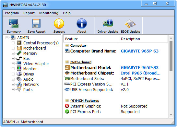177x127 pixels.
Task: Click the Motherboard Chipset chip icon
Action: (x=67, y=73)
